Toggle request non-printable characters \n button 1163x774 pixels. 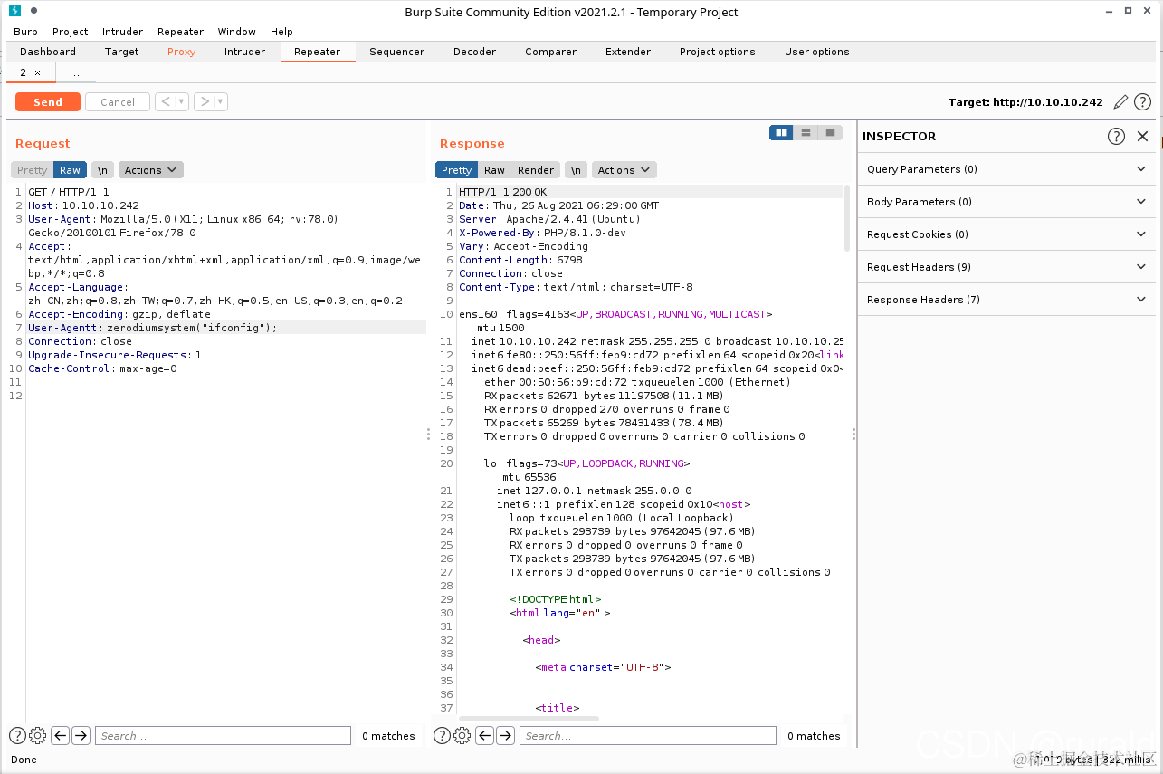point(102,169)
